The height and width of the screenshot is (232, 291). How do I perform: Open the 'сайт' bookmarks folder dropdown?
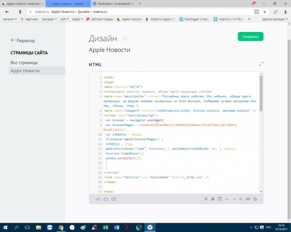coord(64,19)
